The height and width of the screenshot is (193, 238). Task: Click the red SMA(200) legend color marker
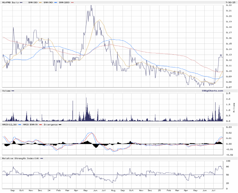(x=72, y=2)
